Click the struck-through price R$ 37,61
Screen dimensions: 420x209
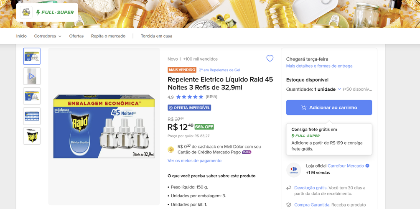click(176, 119)
